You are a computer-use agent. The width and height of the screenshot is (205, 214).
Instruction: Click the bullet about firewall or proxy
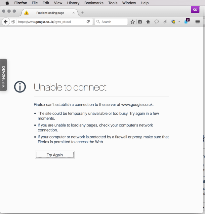click(103, 139)
